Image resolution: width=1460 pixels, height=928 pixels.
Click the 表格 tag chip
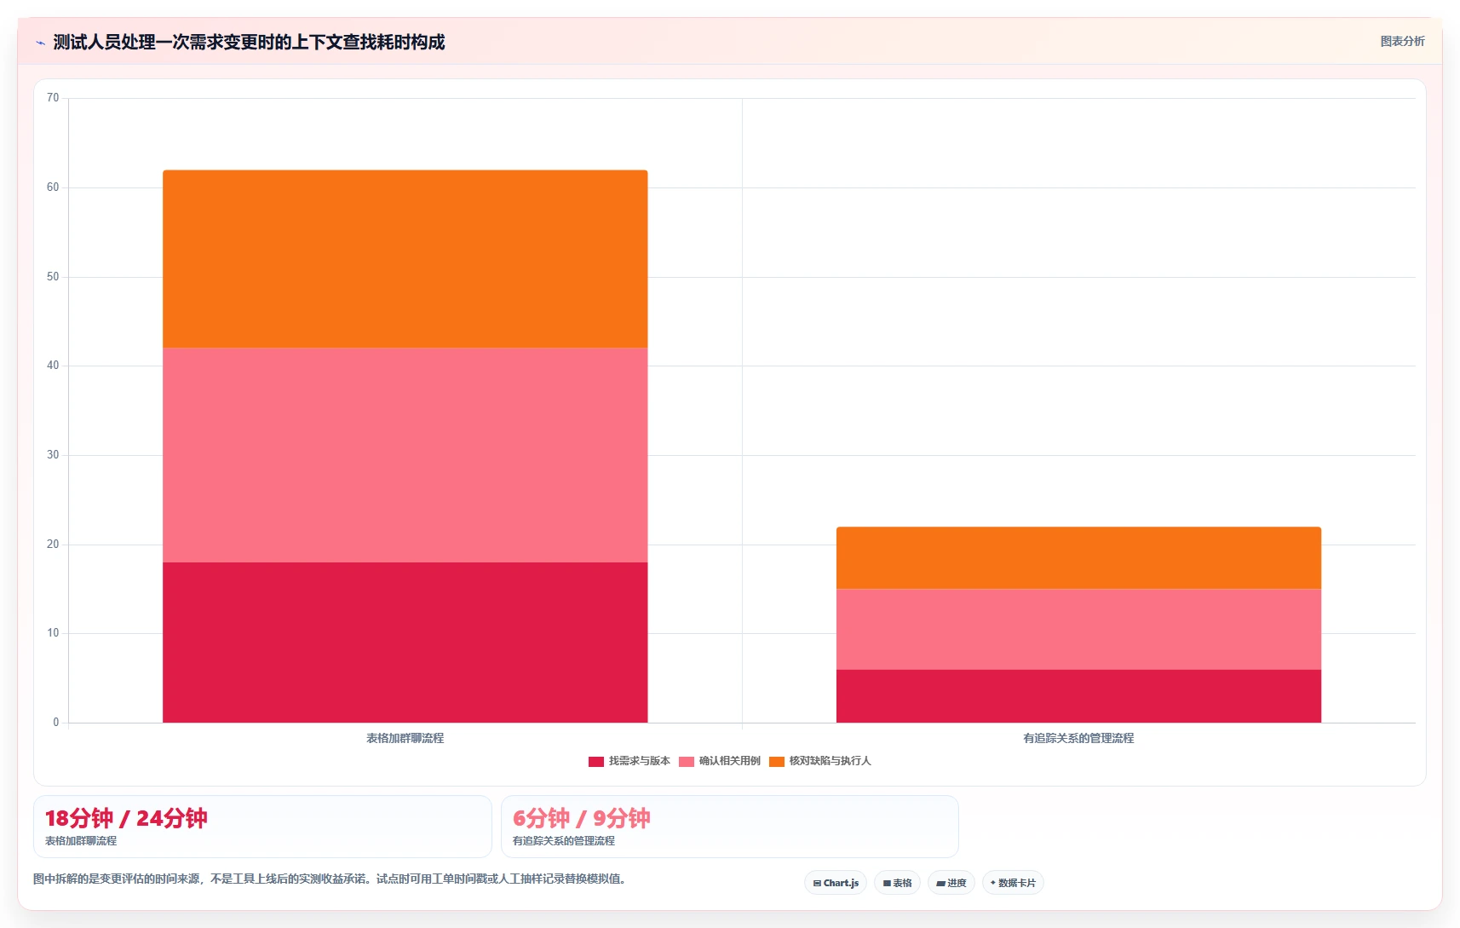coord(897,883)
